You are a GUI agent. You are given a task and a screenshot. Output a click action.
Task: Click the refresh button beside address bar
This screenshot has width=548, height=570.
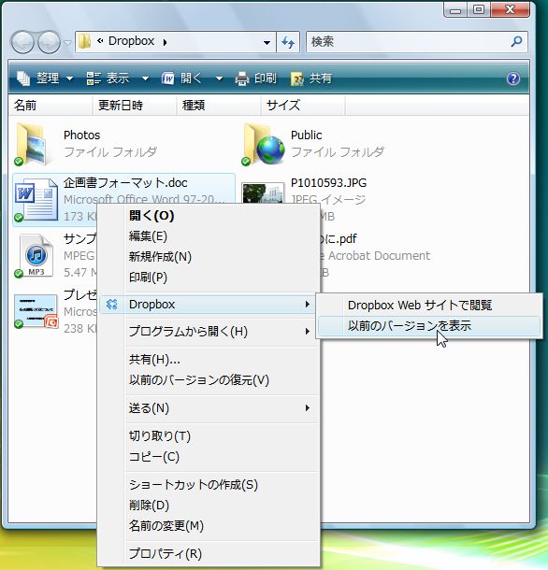click(288, 43)
